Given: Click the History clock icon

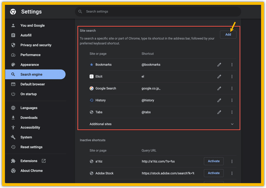Looking at the screenshot, I should [91, 100].
